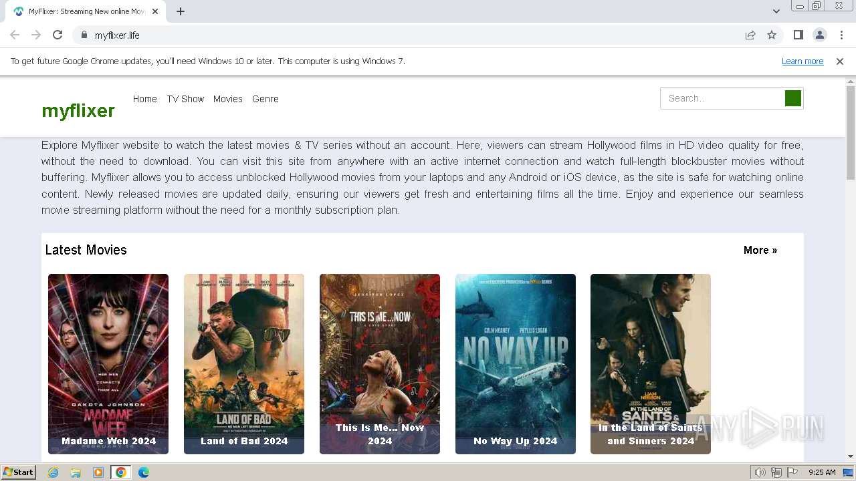Open Microsoft Edge taskbar icon
Image resolution: width=856 pixels, height=481 pixels.
[144, 472]
